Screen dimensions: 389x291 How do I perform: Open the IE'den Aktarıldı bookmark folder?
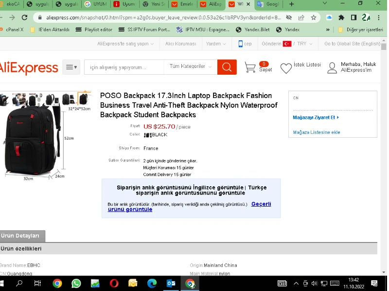50,30
